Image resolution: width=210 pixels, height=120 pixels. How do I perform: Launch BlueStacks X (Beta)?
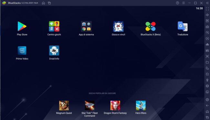click(x=151, y=26)
